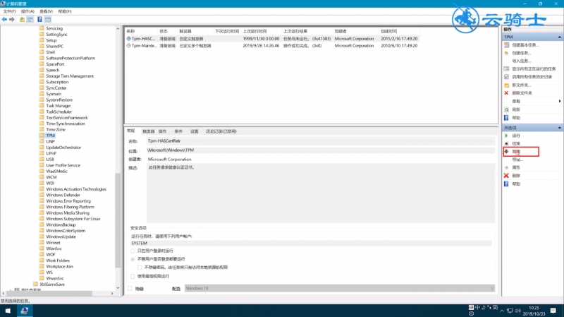
Task: Switch to 设置 tab
Action: coord(195,131)
